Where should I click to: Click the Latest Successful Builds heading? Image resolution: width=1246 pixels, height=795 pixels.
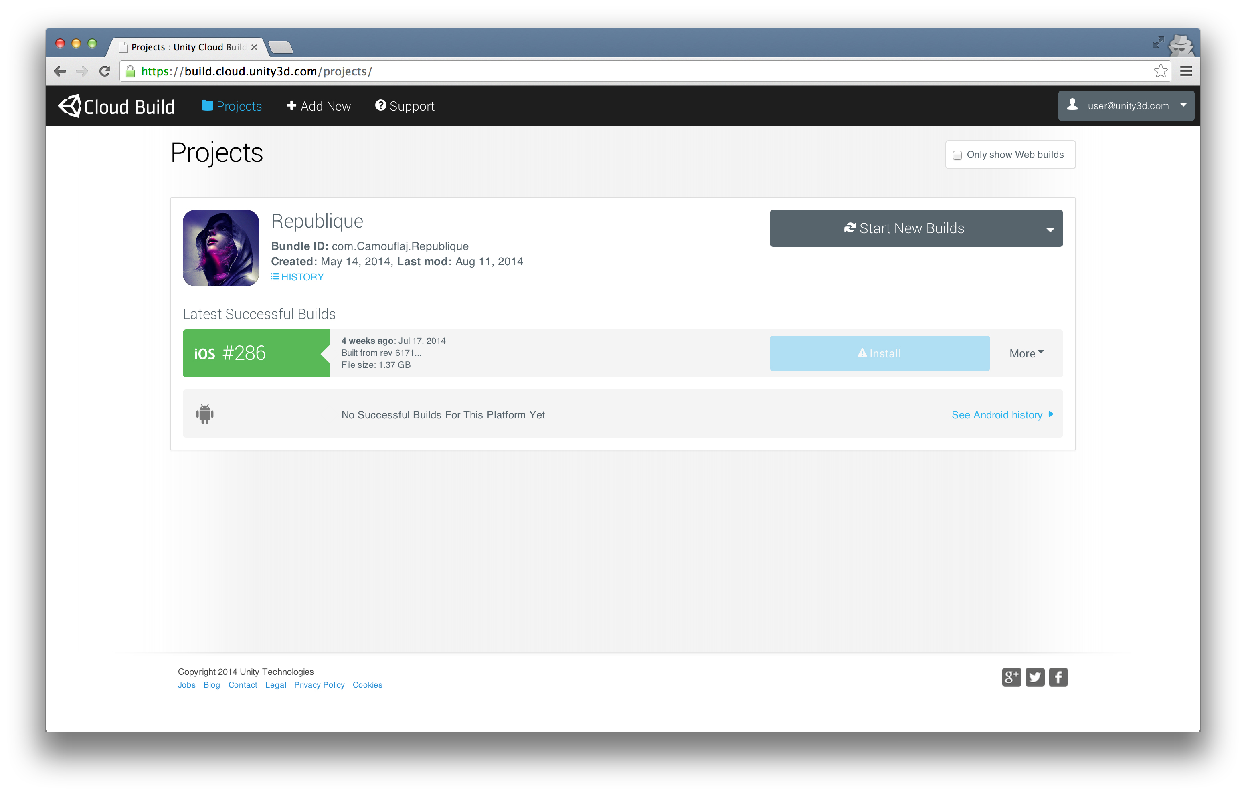tap(259, 314)
